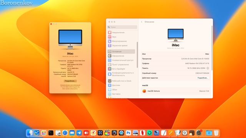Open Launchpad from the Dock
The height and width of the screenshot is (138, 246).
click(x=44, y=133)
